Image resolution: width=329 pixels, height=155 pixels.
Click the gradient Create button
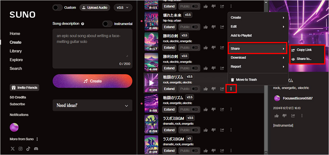coord(93,81)
